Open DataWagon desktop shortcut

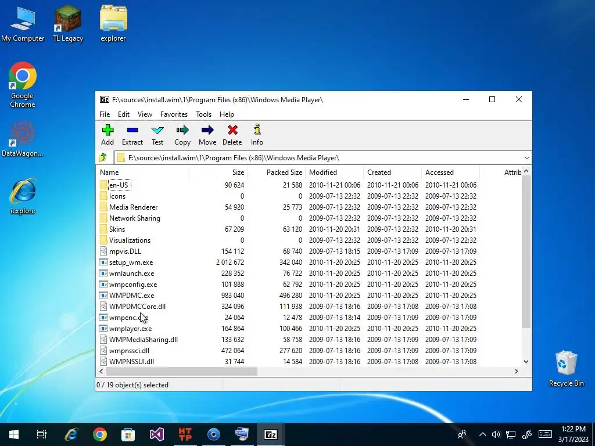[23, 139]
